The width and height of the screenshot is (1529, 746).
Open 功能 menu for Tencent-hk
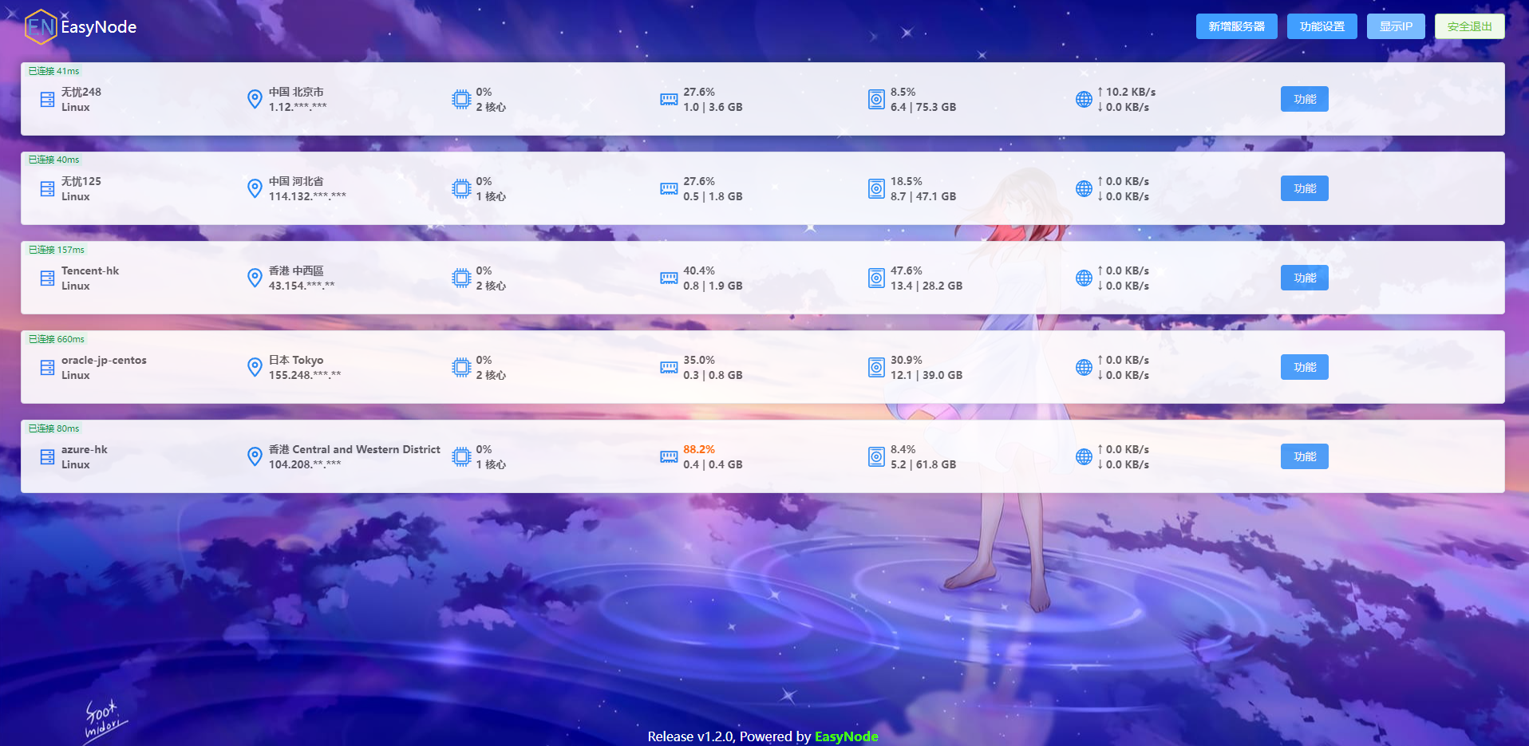click(1305, 278)
